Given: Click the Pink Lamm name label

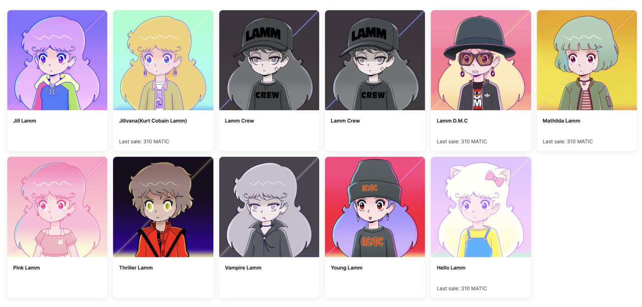Looking at the screenshot, I should point(27,268).
